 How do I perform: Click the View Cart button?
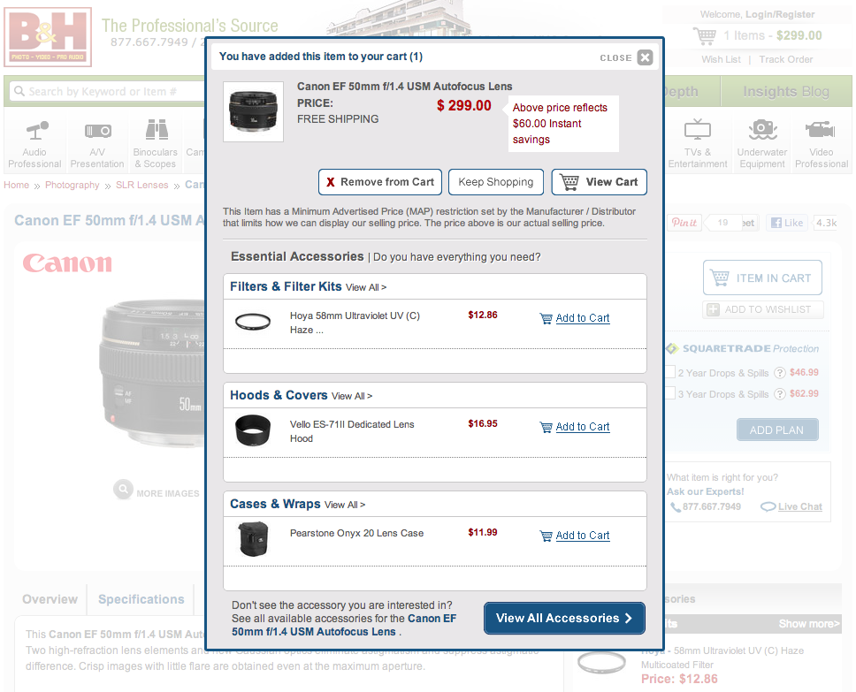coord(599,182)
